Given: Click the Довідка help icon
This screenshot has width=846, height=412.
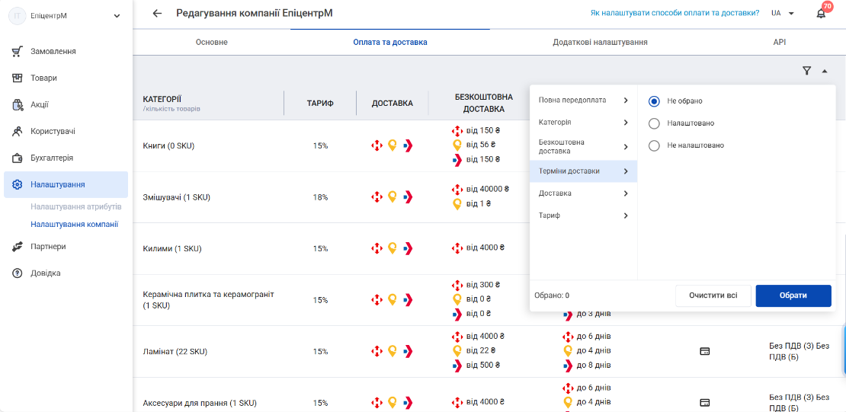Looking at the screenshot, I should (18, 273).
